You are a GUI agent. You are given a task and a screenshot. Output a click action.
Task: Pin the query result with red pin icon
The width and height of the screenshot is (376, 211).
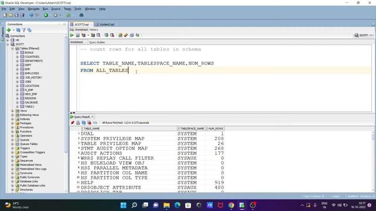[72, 122]
